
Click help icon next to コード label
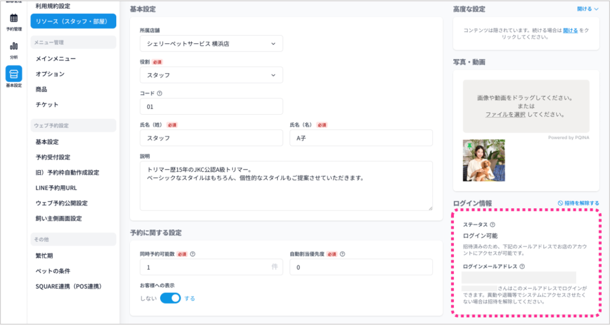coord(160,93)
